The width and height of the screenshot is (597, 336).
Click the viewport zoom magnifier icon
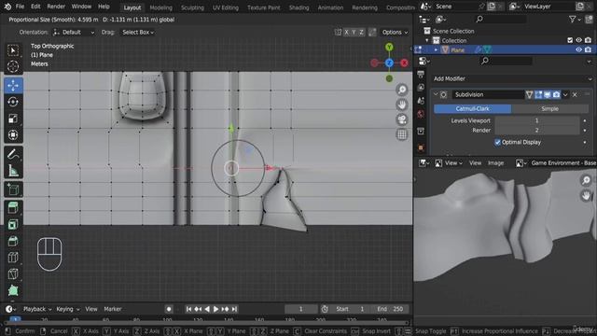(402, 90)
